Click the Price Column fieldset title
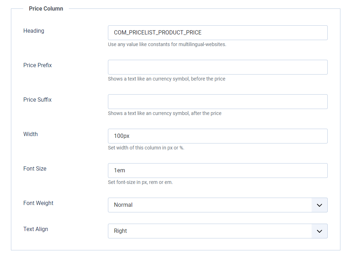 coord(46,9)
